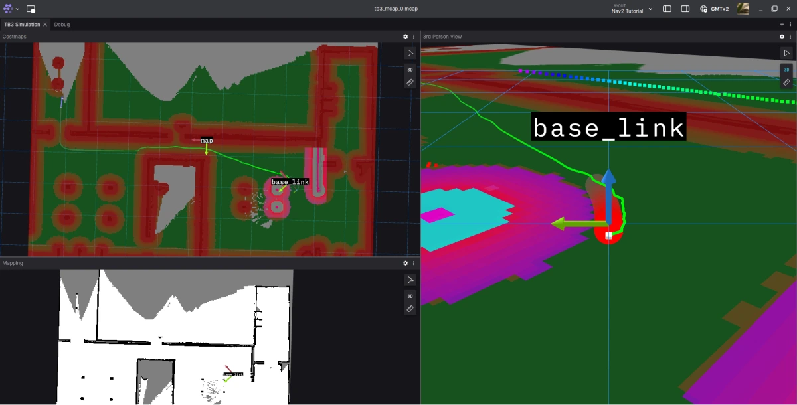797x405 pixels.
Task: Click the Foxglove app logo icon
Action: point(7,9)
